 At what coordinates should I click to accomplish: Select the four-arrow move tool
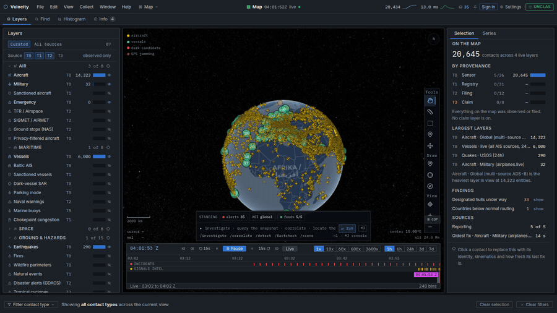click(430, 146)
